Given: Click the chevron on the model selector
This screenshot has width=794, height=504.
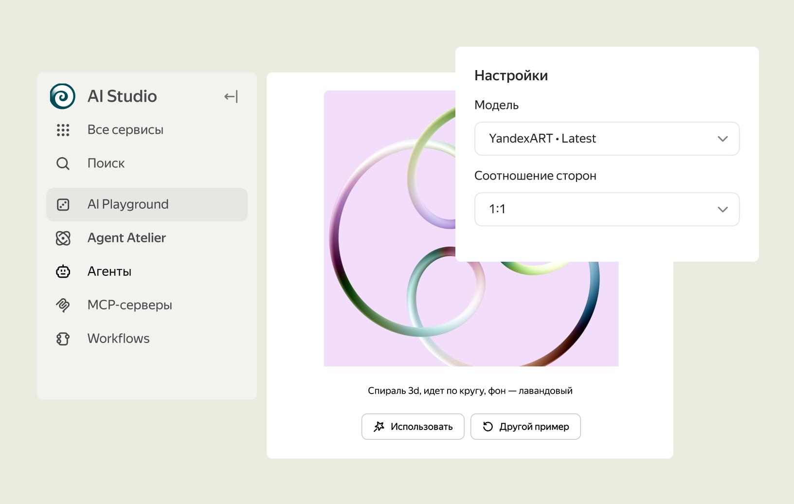Looking at the screenshot, I should pyautogui.click(x=722, y=139).
